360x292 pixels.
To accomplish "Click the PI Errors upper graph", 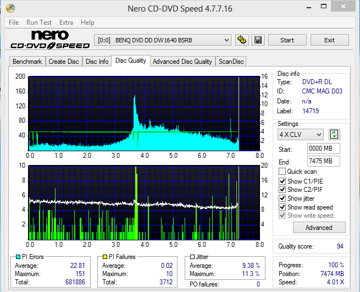I will (x=144, y=113).
